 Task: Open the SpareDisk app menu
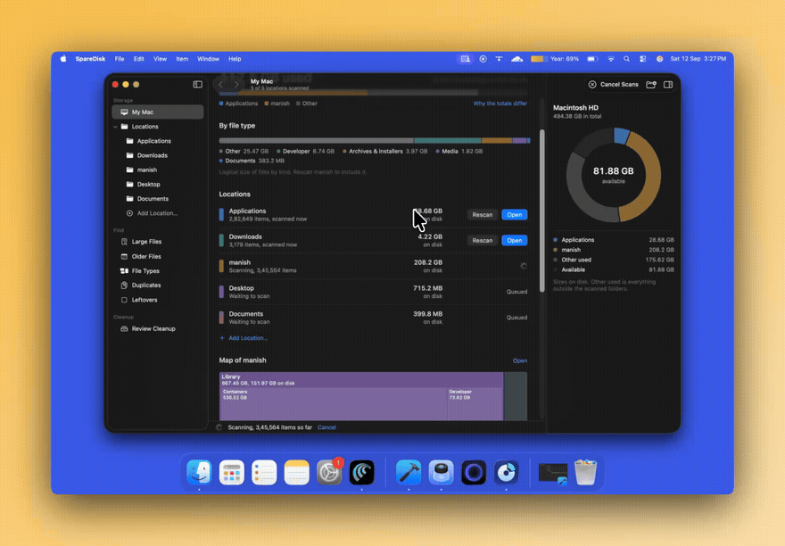click(90, 59)
